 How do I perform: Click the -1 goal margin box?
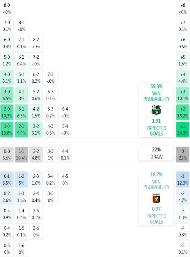coord(183,180)
